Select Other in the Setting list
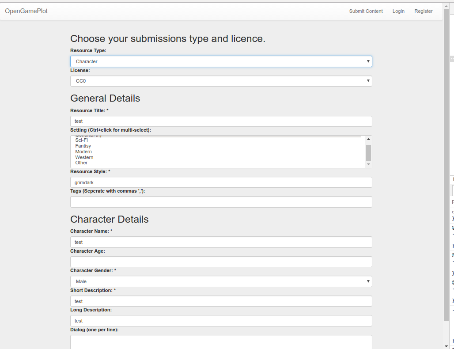Viewport: 454px width, 349px height. [81, 163]
